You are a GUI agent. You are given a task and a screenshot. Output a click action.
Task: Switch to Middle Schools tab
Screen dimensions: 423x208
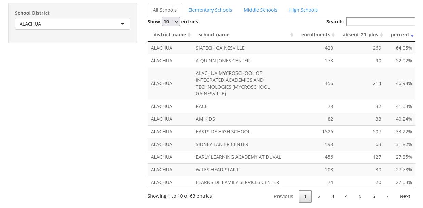coord(260,10)
